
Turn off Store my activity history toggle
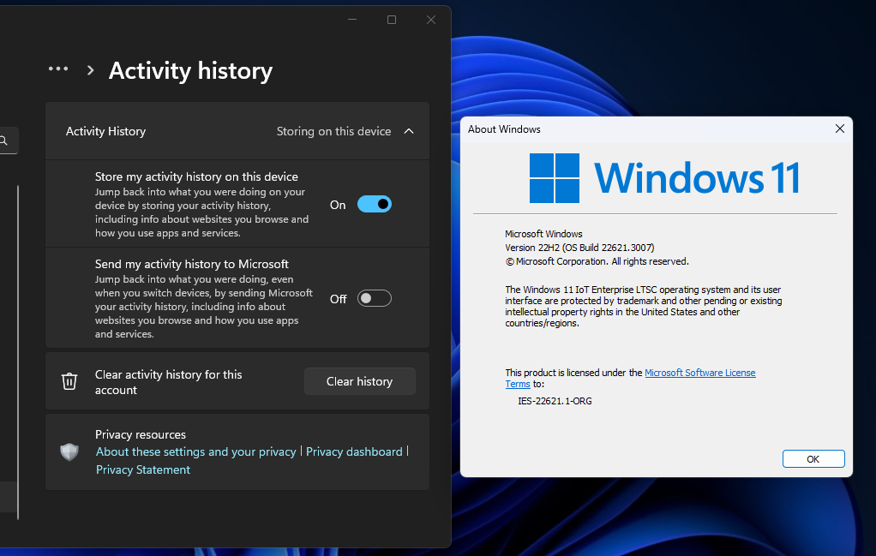(375, 204)
